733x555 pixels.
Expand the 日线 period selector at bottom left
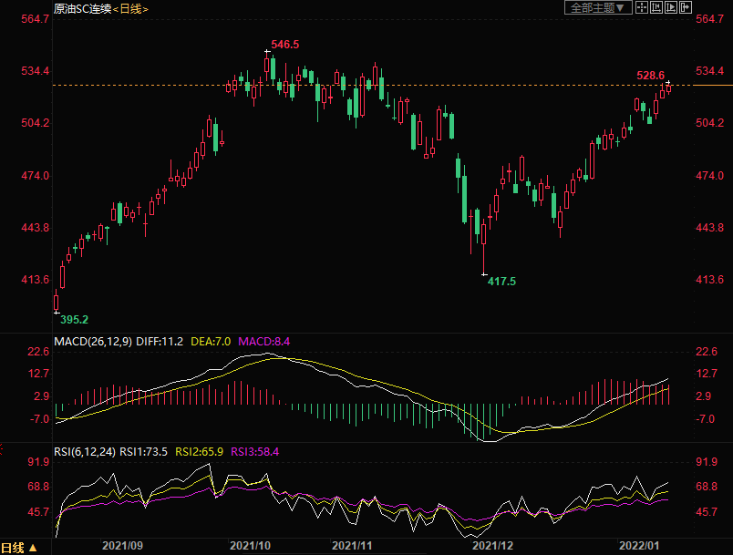click(19, 547)
